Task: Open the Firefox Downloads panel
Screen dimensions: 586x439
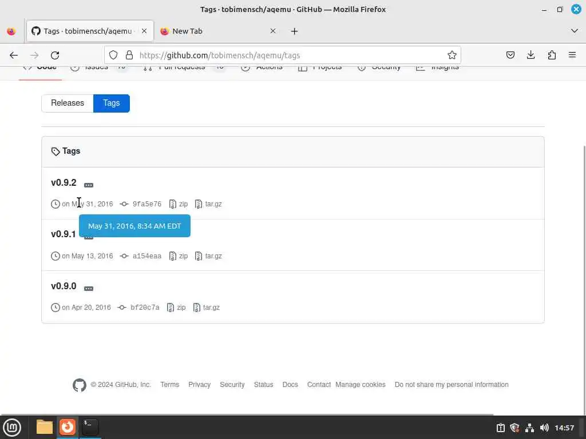Action: (x=530, y=55)
